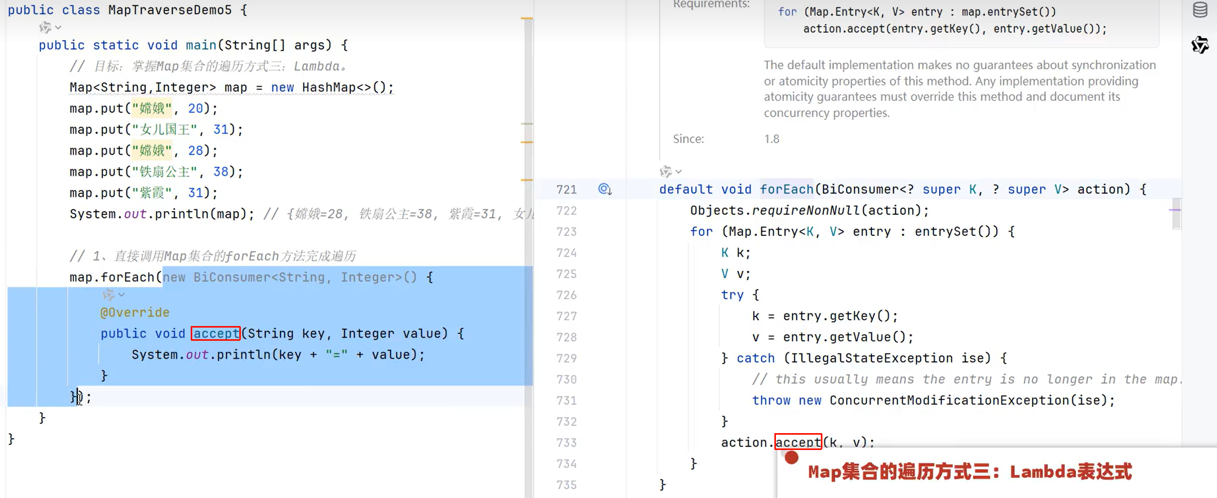
Task: Click the forEach method name on line 721
Action: [x=786, y=189]
